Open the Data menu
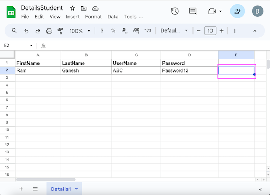This screenshot has height=195, width=270. (x=113, y=17)
